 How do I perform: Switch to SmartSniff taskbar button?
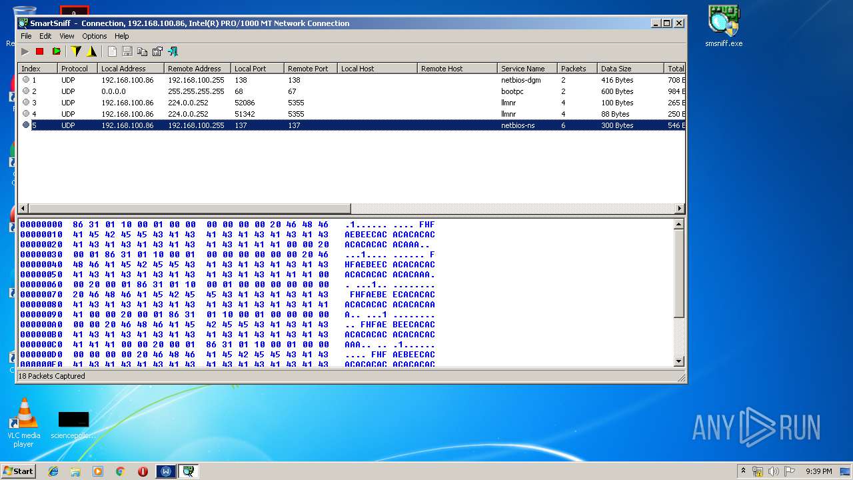click(189, 471)
